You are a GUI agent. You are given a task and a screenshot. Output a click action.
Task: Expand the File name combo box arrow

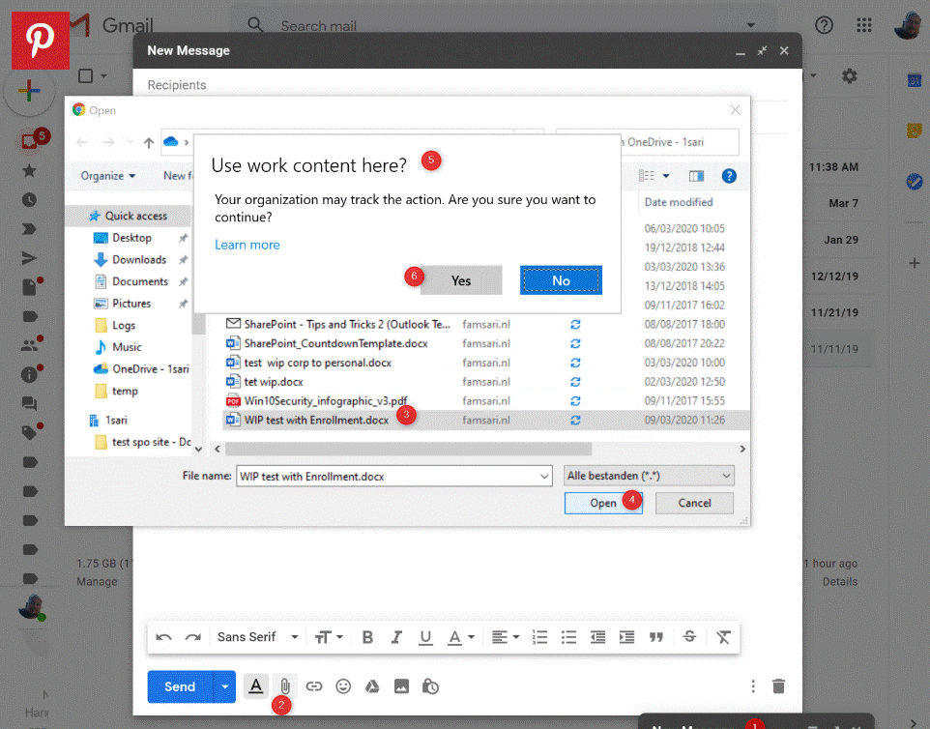544,477
